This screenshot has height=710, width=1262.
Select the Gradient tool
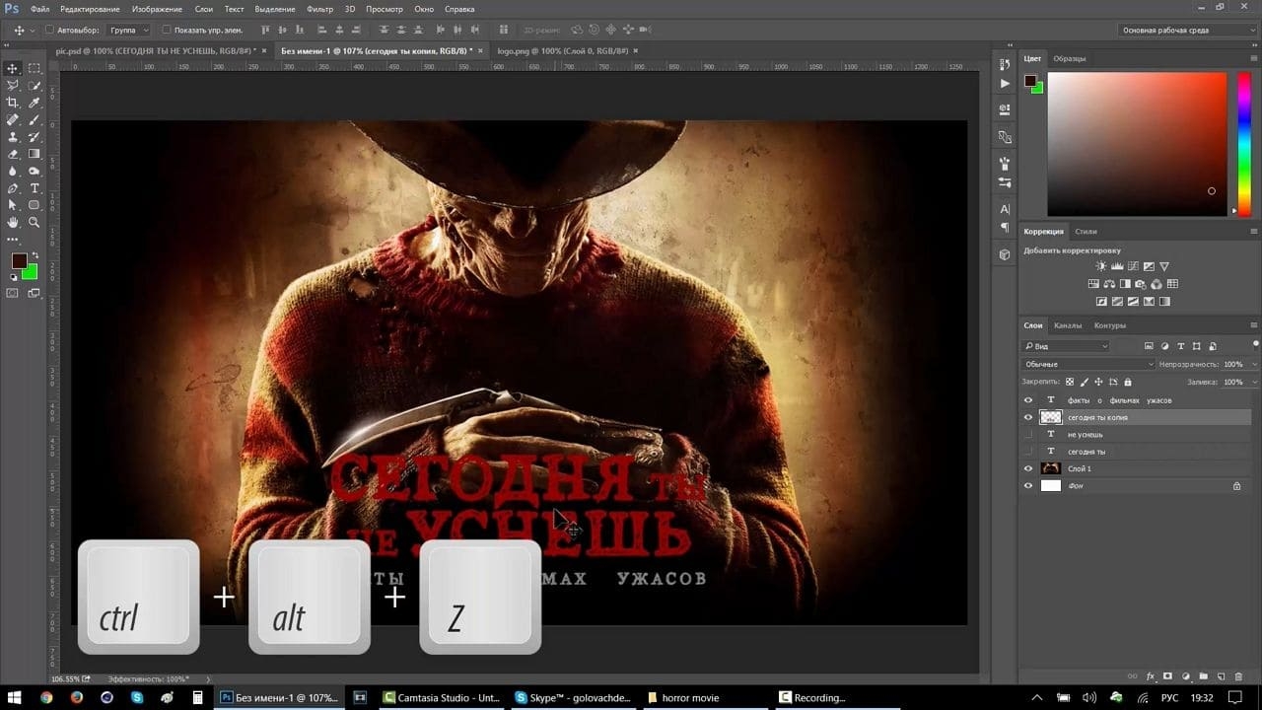pyautogui.click(x=35, y=154)
